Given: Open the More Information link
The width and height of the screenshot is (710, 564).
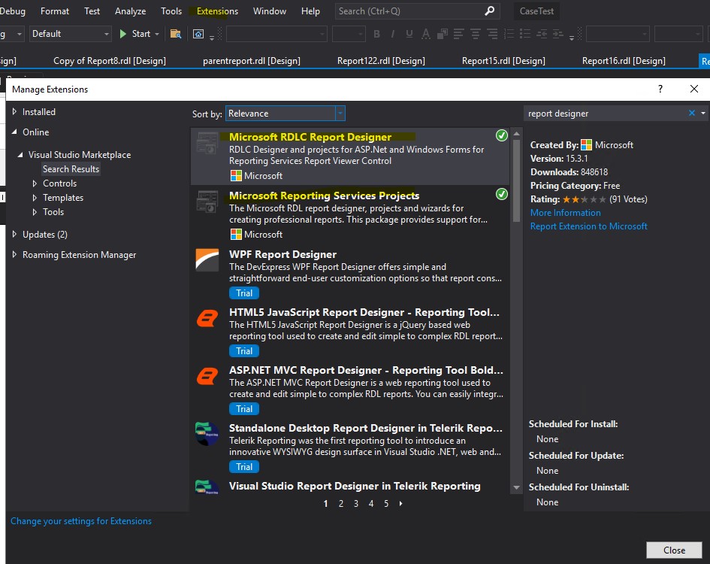Looking at the screenshot, I should click(x=566, y=213).
